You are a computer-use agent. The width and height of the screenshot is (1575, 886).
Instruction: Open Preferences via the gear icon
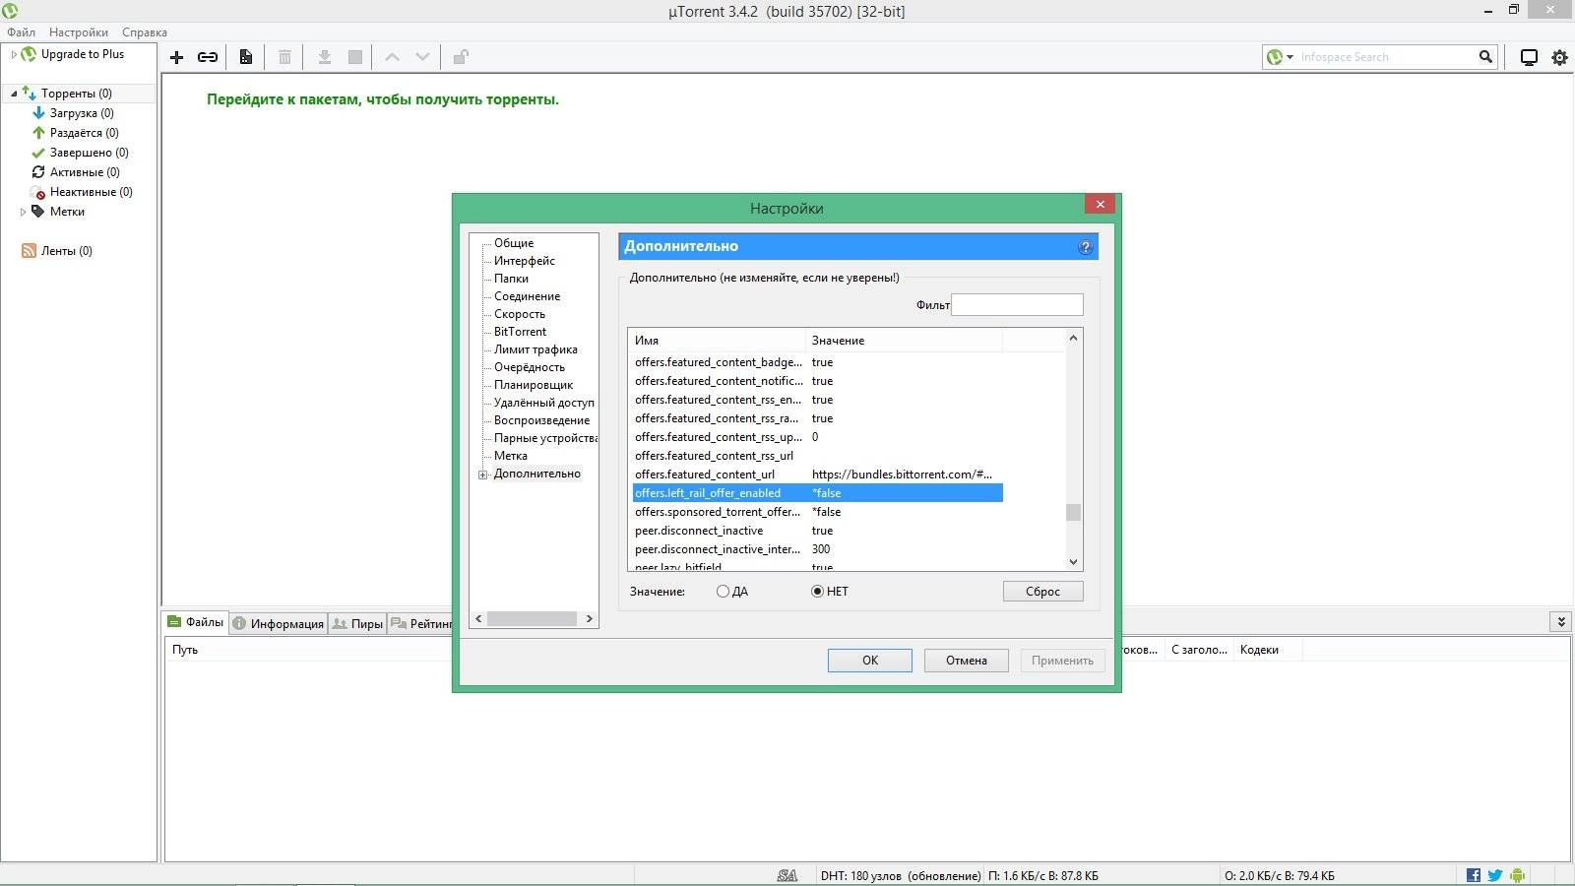1560,57
